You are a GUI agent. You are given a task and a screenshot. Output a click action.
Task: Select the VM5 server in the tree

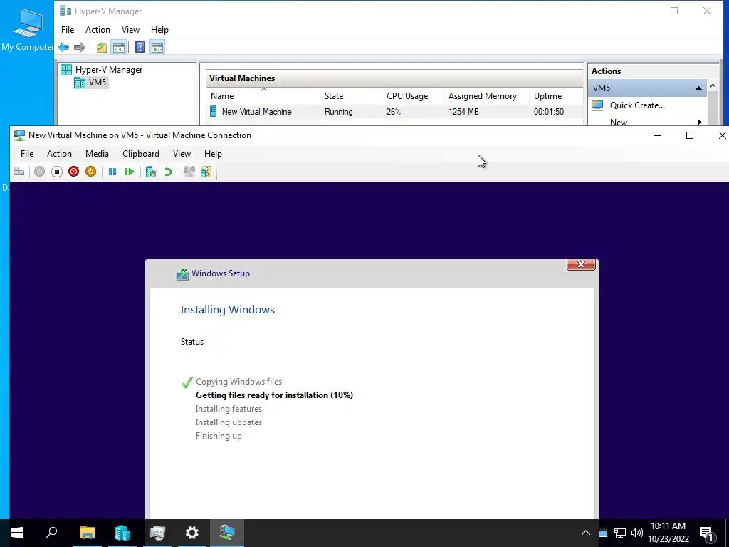coord(90,83)
